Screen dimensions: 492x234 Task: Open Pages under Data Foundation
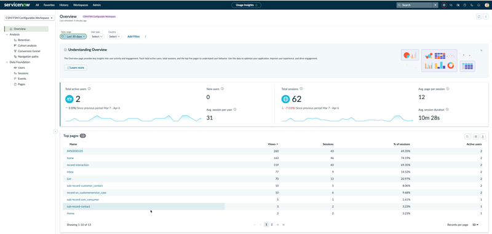coord(22,84)
